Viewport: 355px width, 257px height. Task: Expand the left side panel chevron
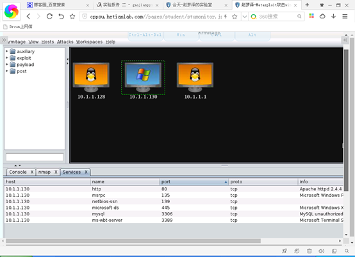tap(4, 40)
